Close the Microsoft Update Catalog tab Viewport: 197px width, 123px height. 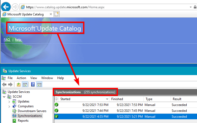[51, 14]
